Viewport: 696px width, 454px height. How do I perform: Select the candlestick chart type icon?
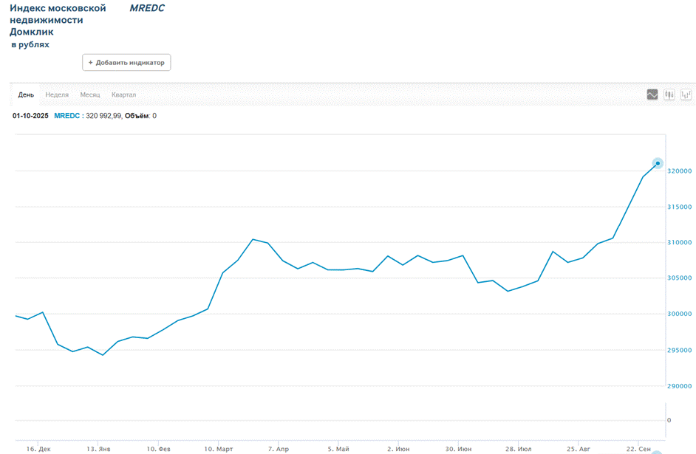point(669,94)
